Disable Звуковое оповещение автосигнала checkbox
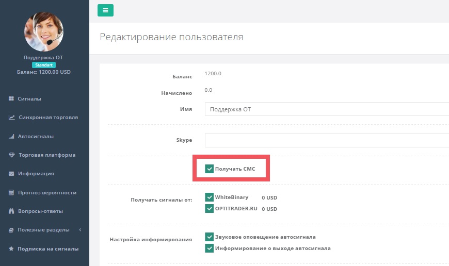 point(210,237)
